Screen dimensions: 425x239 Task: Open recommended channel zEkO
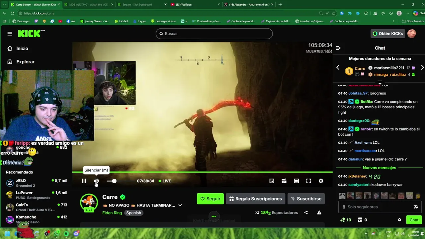coord(37,183)
